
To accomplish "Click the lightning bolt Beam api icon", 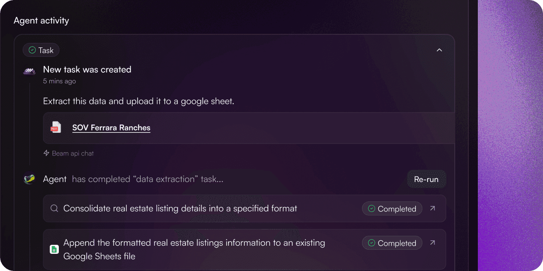I will click(x=46, y=153).
